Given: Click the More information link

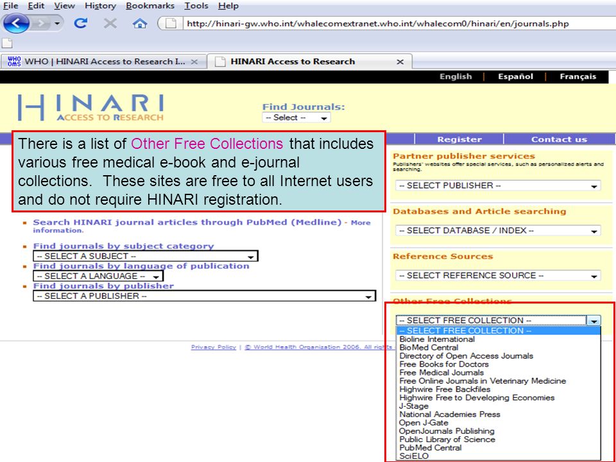Looking at the screenshot, I should click(x=201, y=227).
